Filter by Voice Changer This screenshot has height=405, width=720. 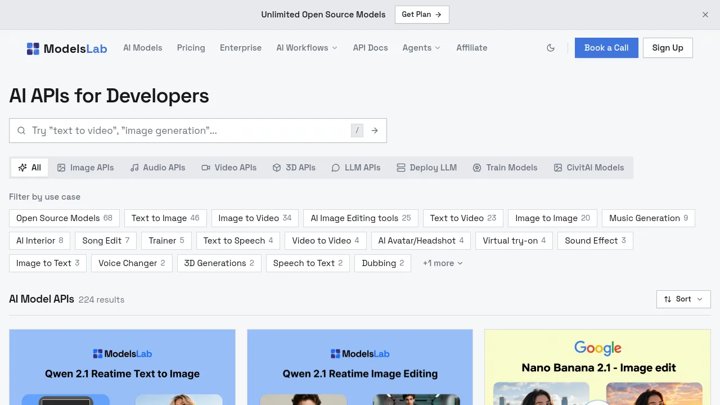pyautogui.click(x=132, y=263)
